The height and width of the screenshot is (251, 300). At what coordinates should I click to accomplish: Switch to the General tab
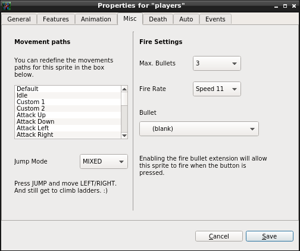(19, 19)
